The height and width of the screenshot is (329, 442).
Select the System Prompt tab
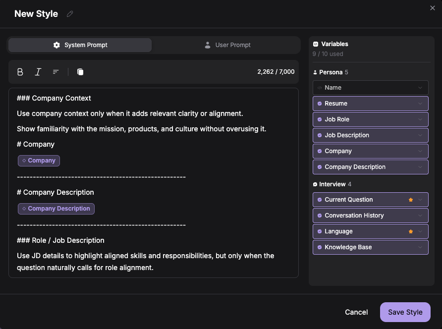tap(79, 45)
